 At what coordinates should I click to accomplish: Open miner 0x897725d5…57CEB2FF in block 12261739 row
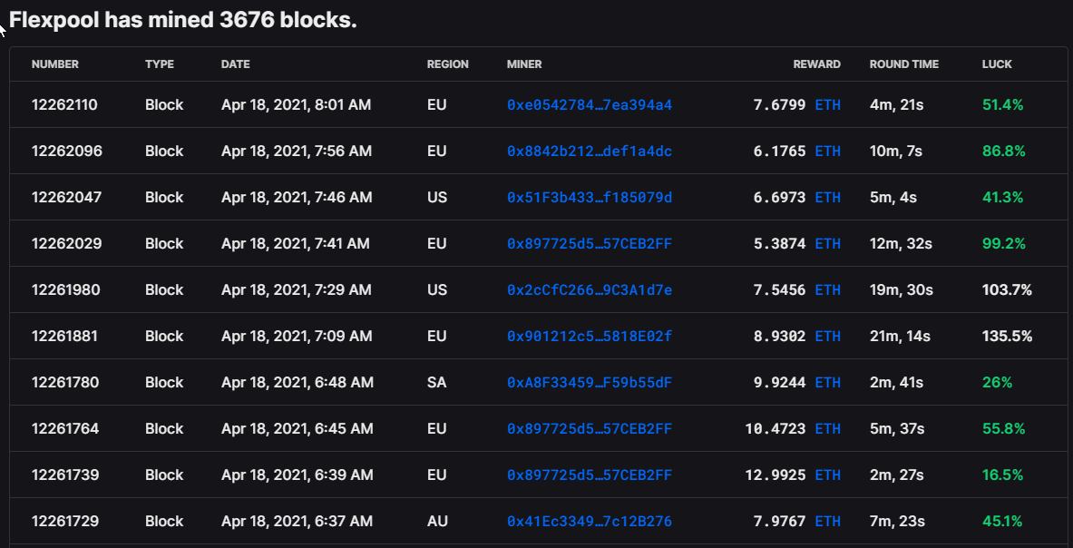click(x=590, y=475)
